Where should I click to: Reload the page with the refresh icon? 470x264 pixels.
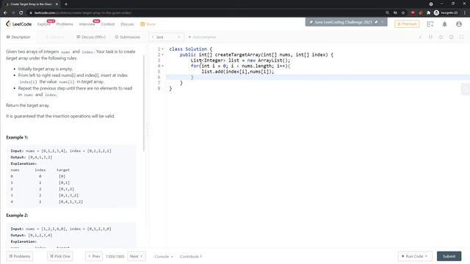point(21,12)
